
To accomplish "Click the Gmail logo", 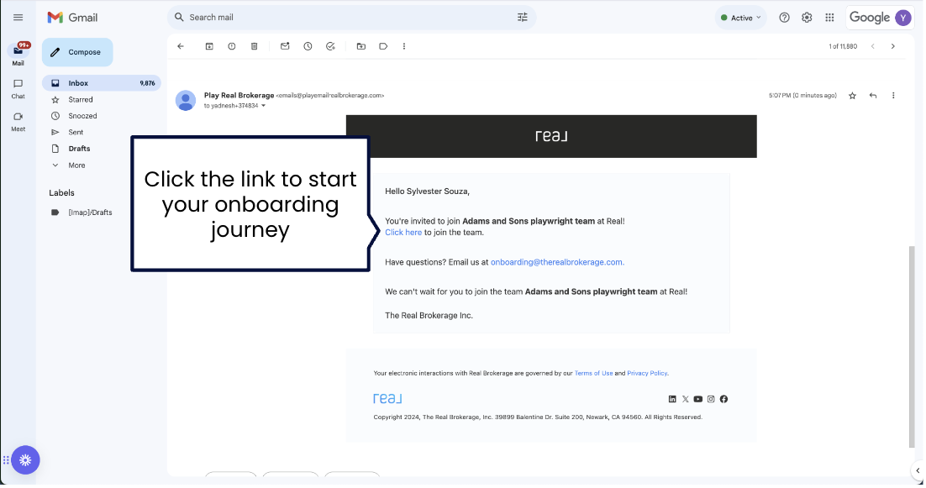I will pyautogui.click(x=72, y=18).
